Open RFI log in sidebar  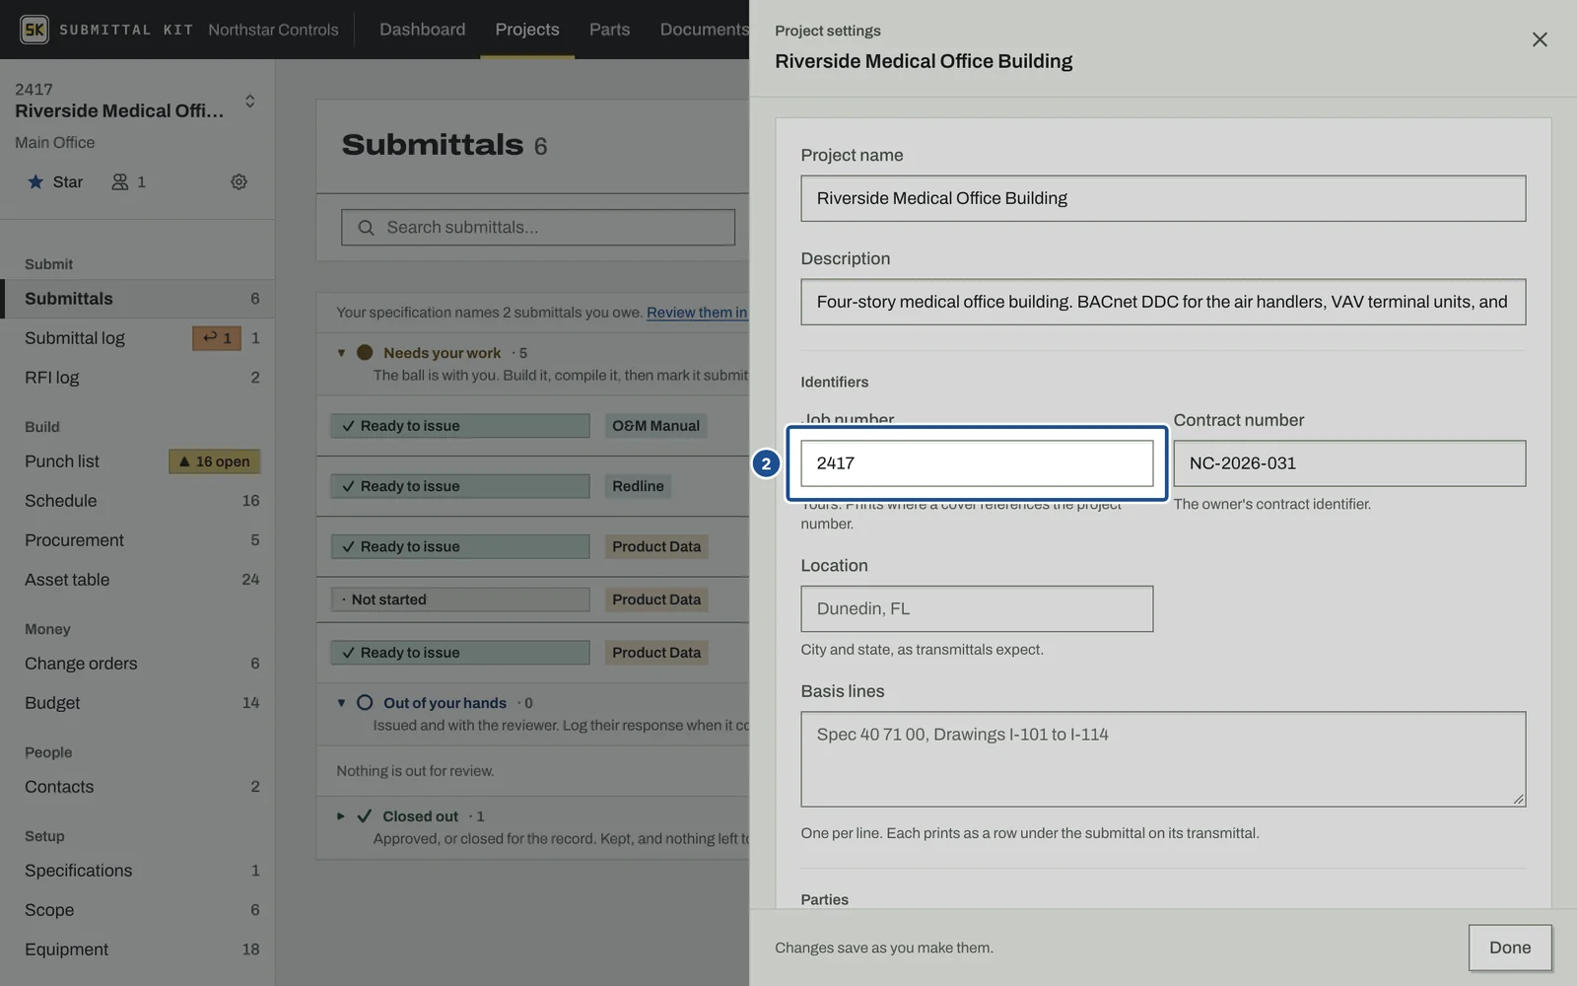tap(137, 378)
